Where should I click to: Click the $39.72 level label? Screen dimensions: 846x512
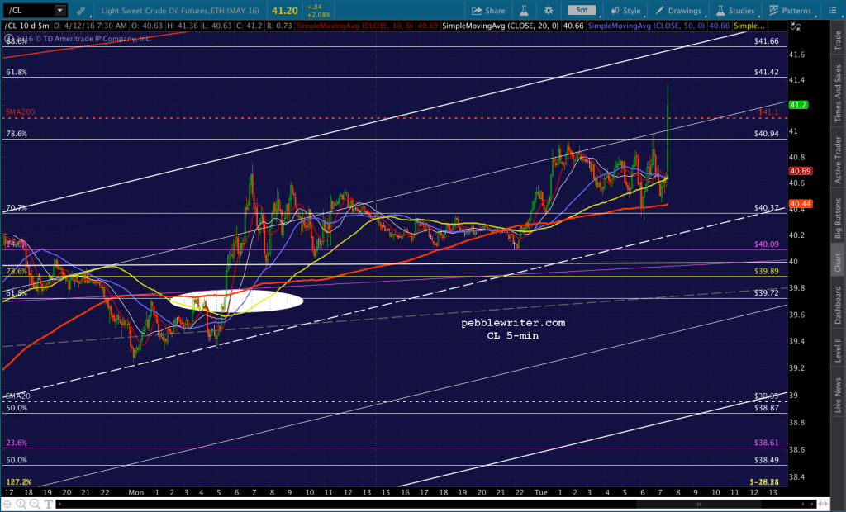(x=766, y=292)
